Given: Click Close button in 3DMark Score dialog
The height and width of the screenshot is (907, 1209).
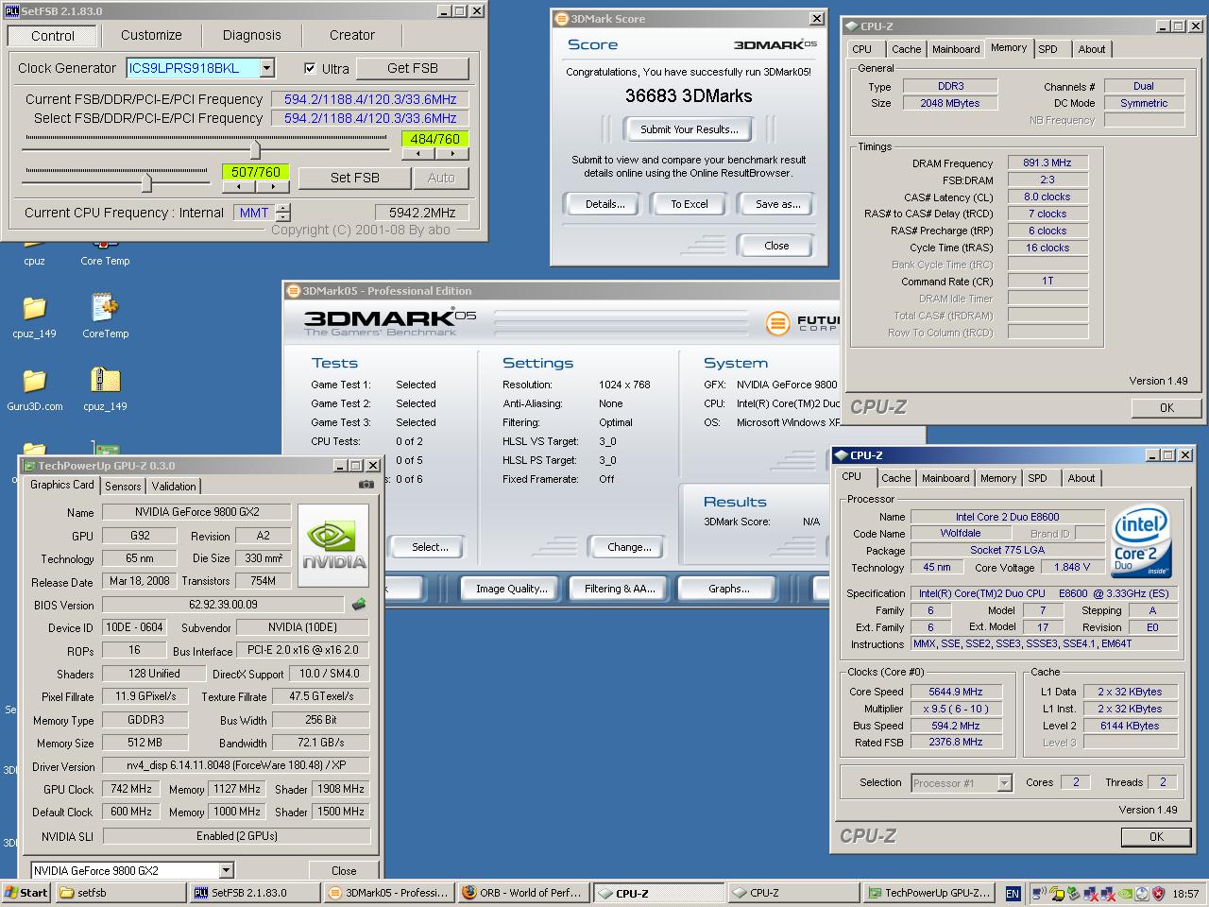Looking at the screenshot, I should pos(776,246).
